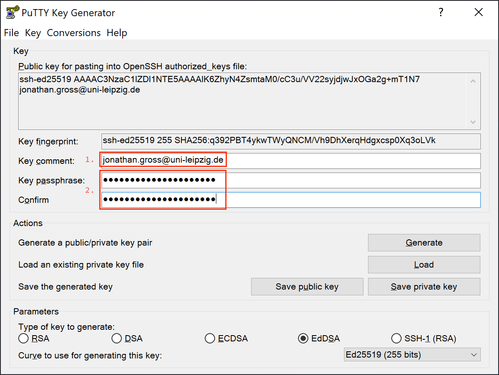
Task: Click the PuTTY Key Generator title bar icon
Action: pyautogui.click(x=12, y=12)
